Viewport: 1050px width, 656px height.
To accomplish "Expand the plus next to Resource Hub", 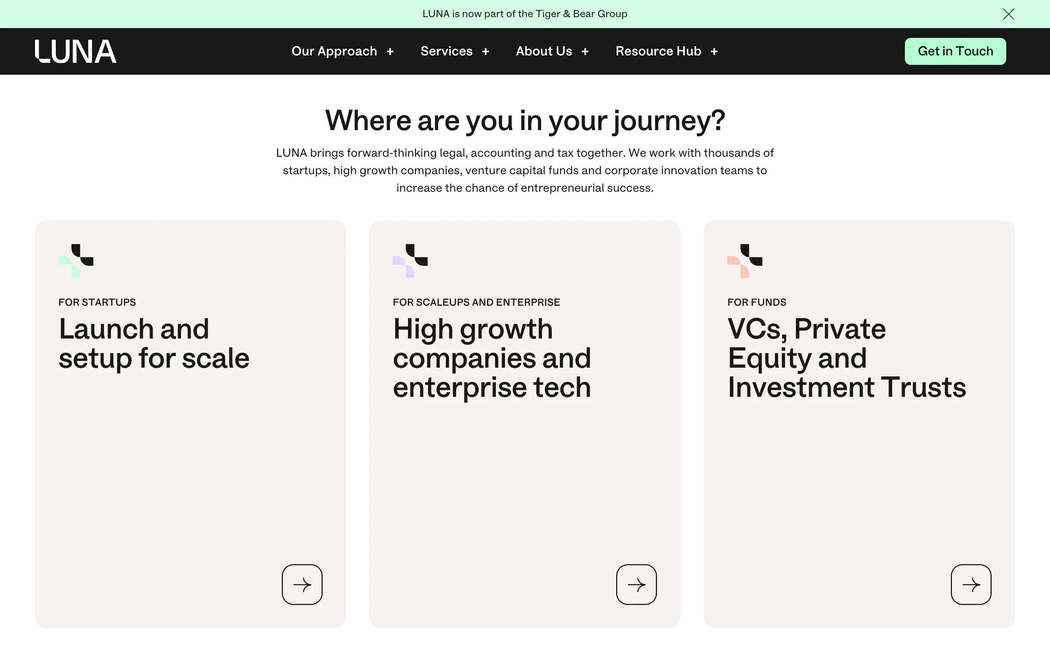I will tap(714, 52).
